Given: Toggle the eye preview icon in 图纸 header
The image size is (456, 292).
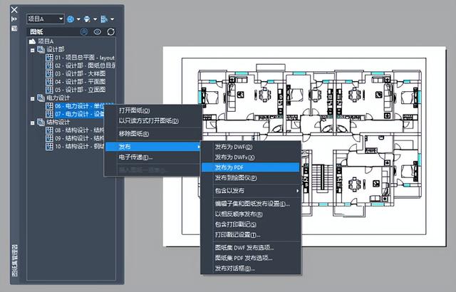Looking at the screenshot, I should [98, 32].
